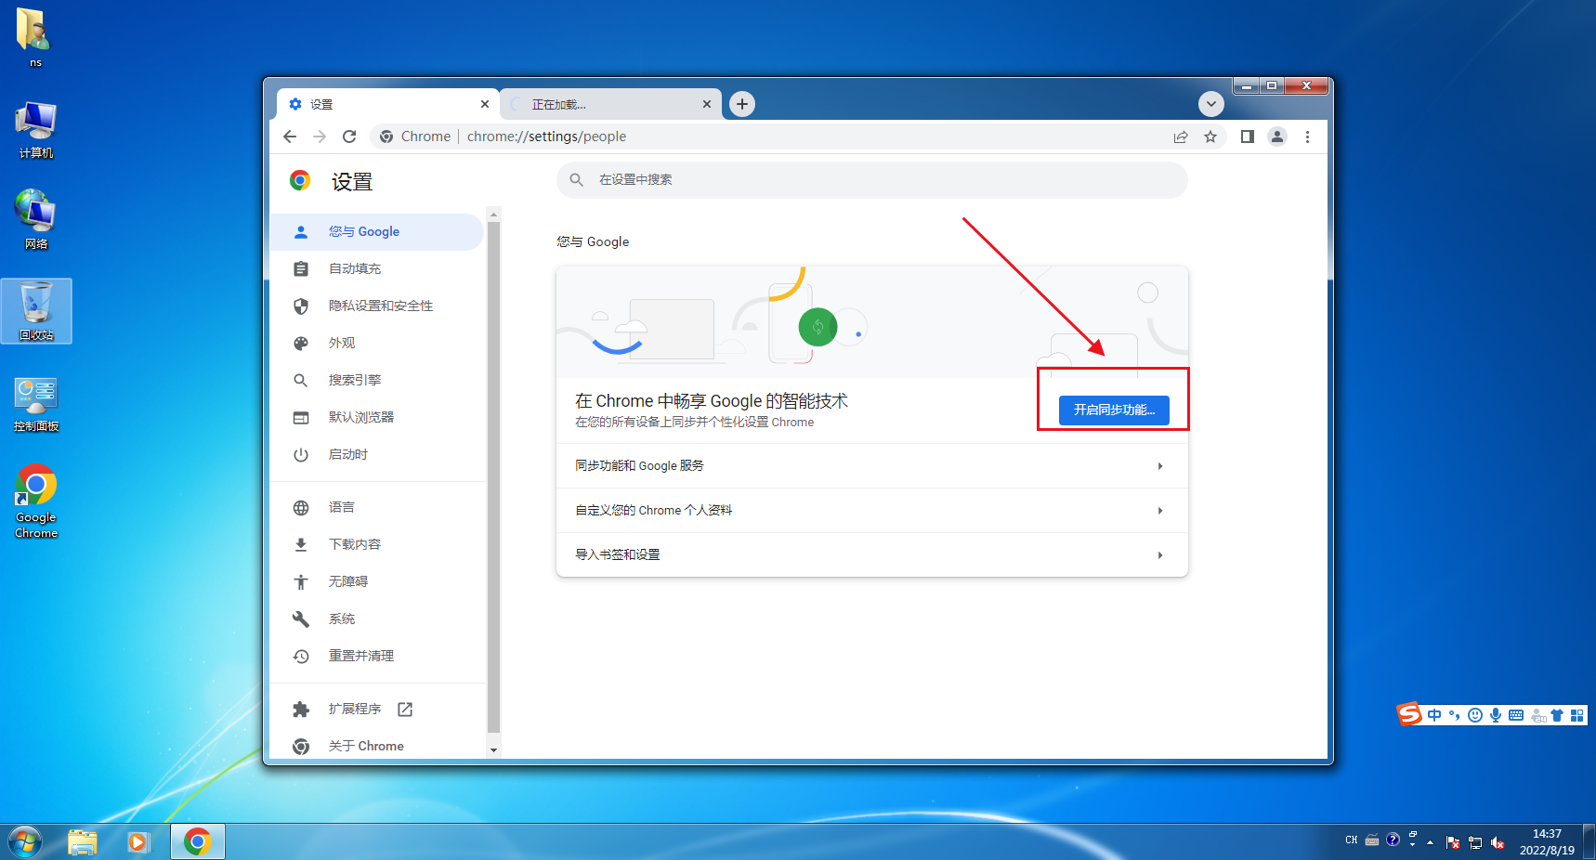Select the 回收站 recycle bin icon
The height and width of the screenshot is (860, 1596).
click(x=36, y=311)
